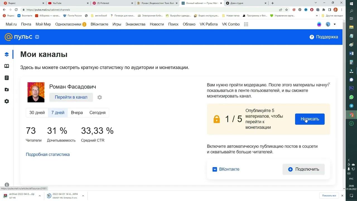Expand the account dropdown arrow in Mail.ru header
The image size is (357, 201).
(x=335, y=24)
